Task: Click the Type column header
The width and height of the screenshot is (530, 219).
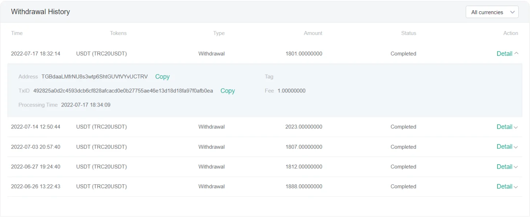Action: 219,33
